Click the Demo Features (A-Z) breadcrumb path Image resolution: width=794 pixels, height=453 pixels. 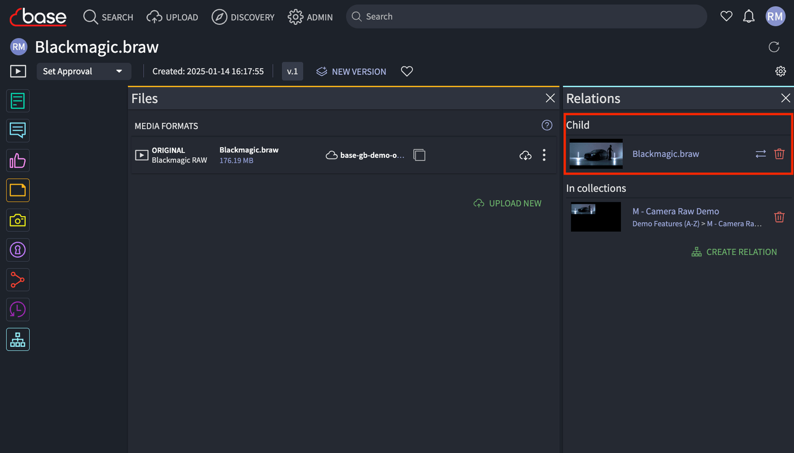click(x=665, y=223)
